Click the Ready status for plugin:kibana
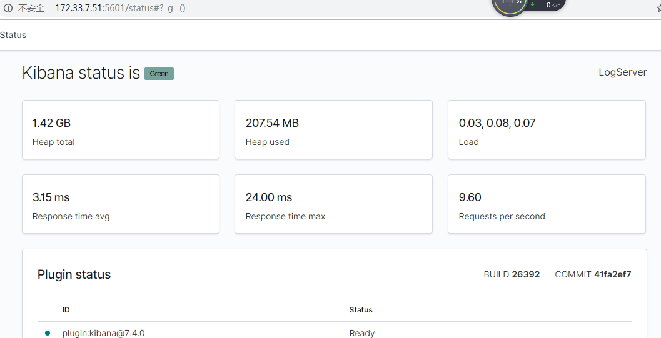Image resolution: width=661 pixels, height=338 pixels. (361, 333)
